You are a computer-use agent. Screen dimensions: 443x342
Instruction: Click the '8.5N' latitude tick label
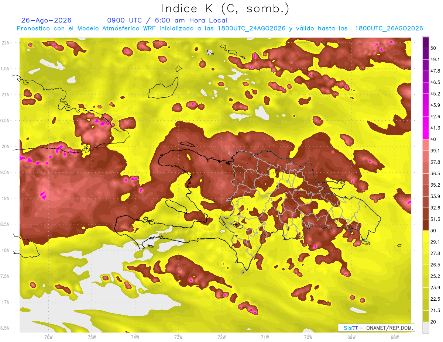(x=6, y=225)
